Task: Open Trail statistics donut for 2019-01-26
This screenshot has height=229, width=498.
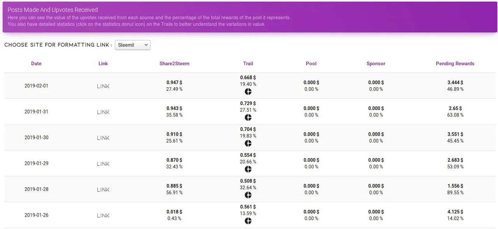Action: point(248,221)
